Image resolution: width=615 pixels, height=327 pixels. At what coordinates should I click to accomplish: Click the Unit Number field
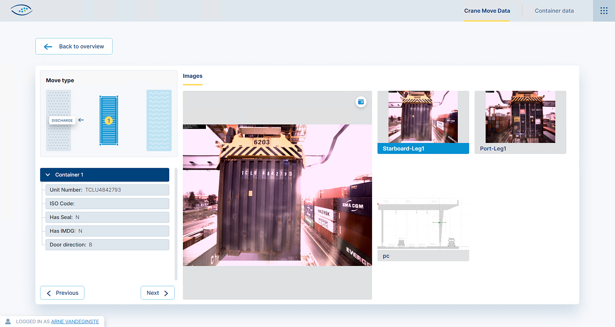coord(107,190)
